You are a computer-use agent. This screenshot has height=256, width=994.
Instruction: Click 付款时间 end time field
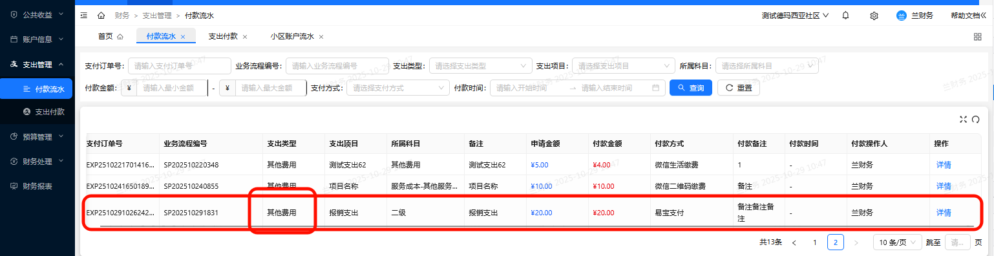(612, 88)
